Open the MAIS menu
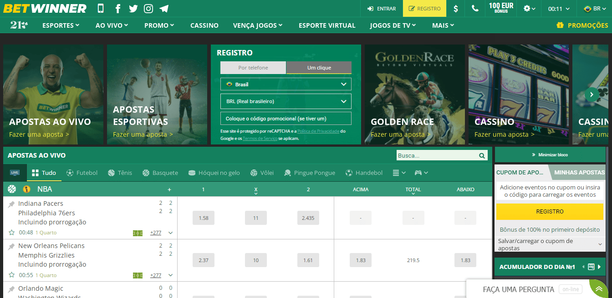 tap(444, 25)
